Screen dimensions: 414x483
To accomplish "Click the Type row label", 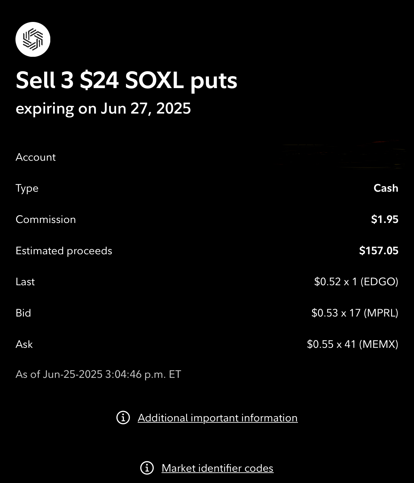I will (27, 188).
